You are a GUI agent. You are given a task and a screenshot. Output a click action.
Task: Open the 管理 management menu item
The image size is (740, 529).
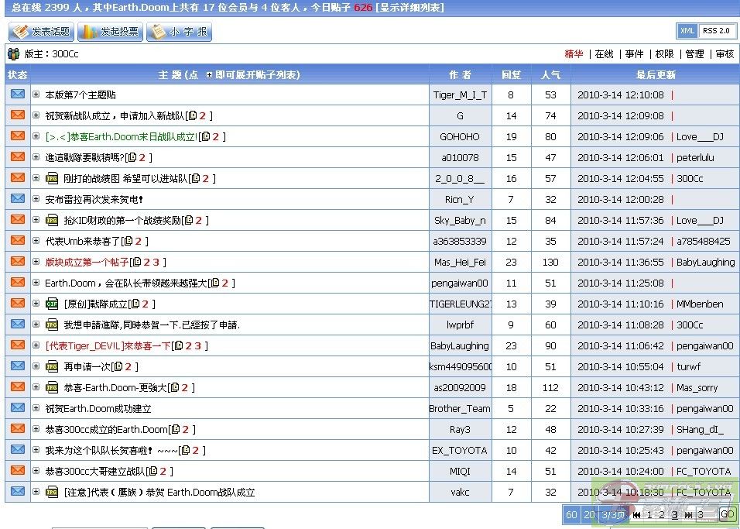click(x=694, y=54)
